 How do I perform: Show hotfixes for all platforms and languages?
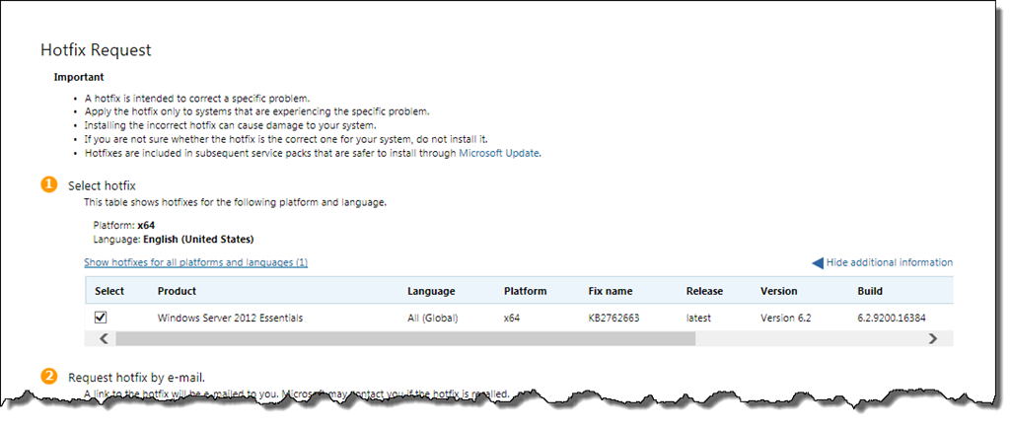[196, 262]
